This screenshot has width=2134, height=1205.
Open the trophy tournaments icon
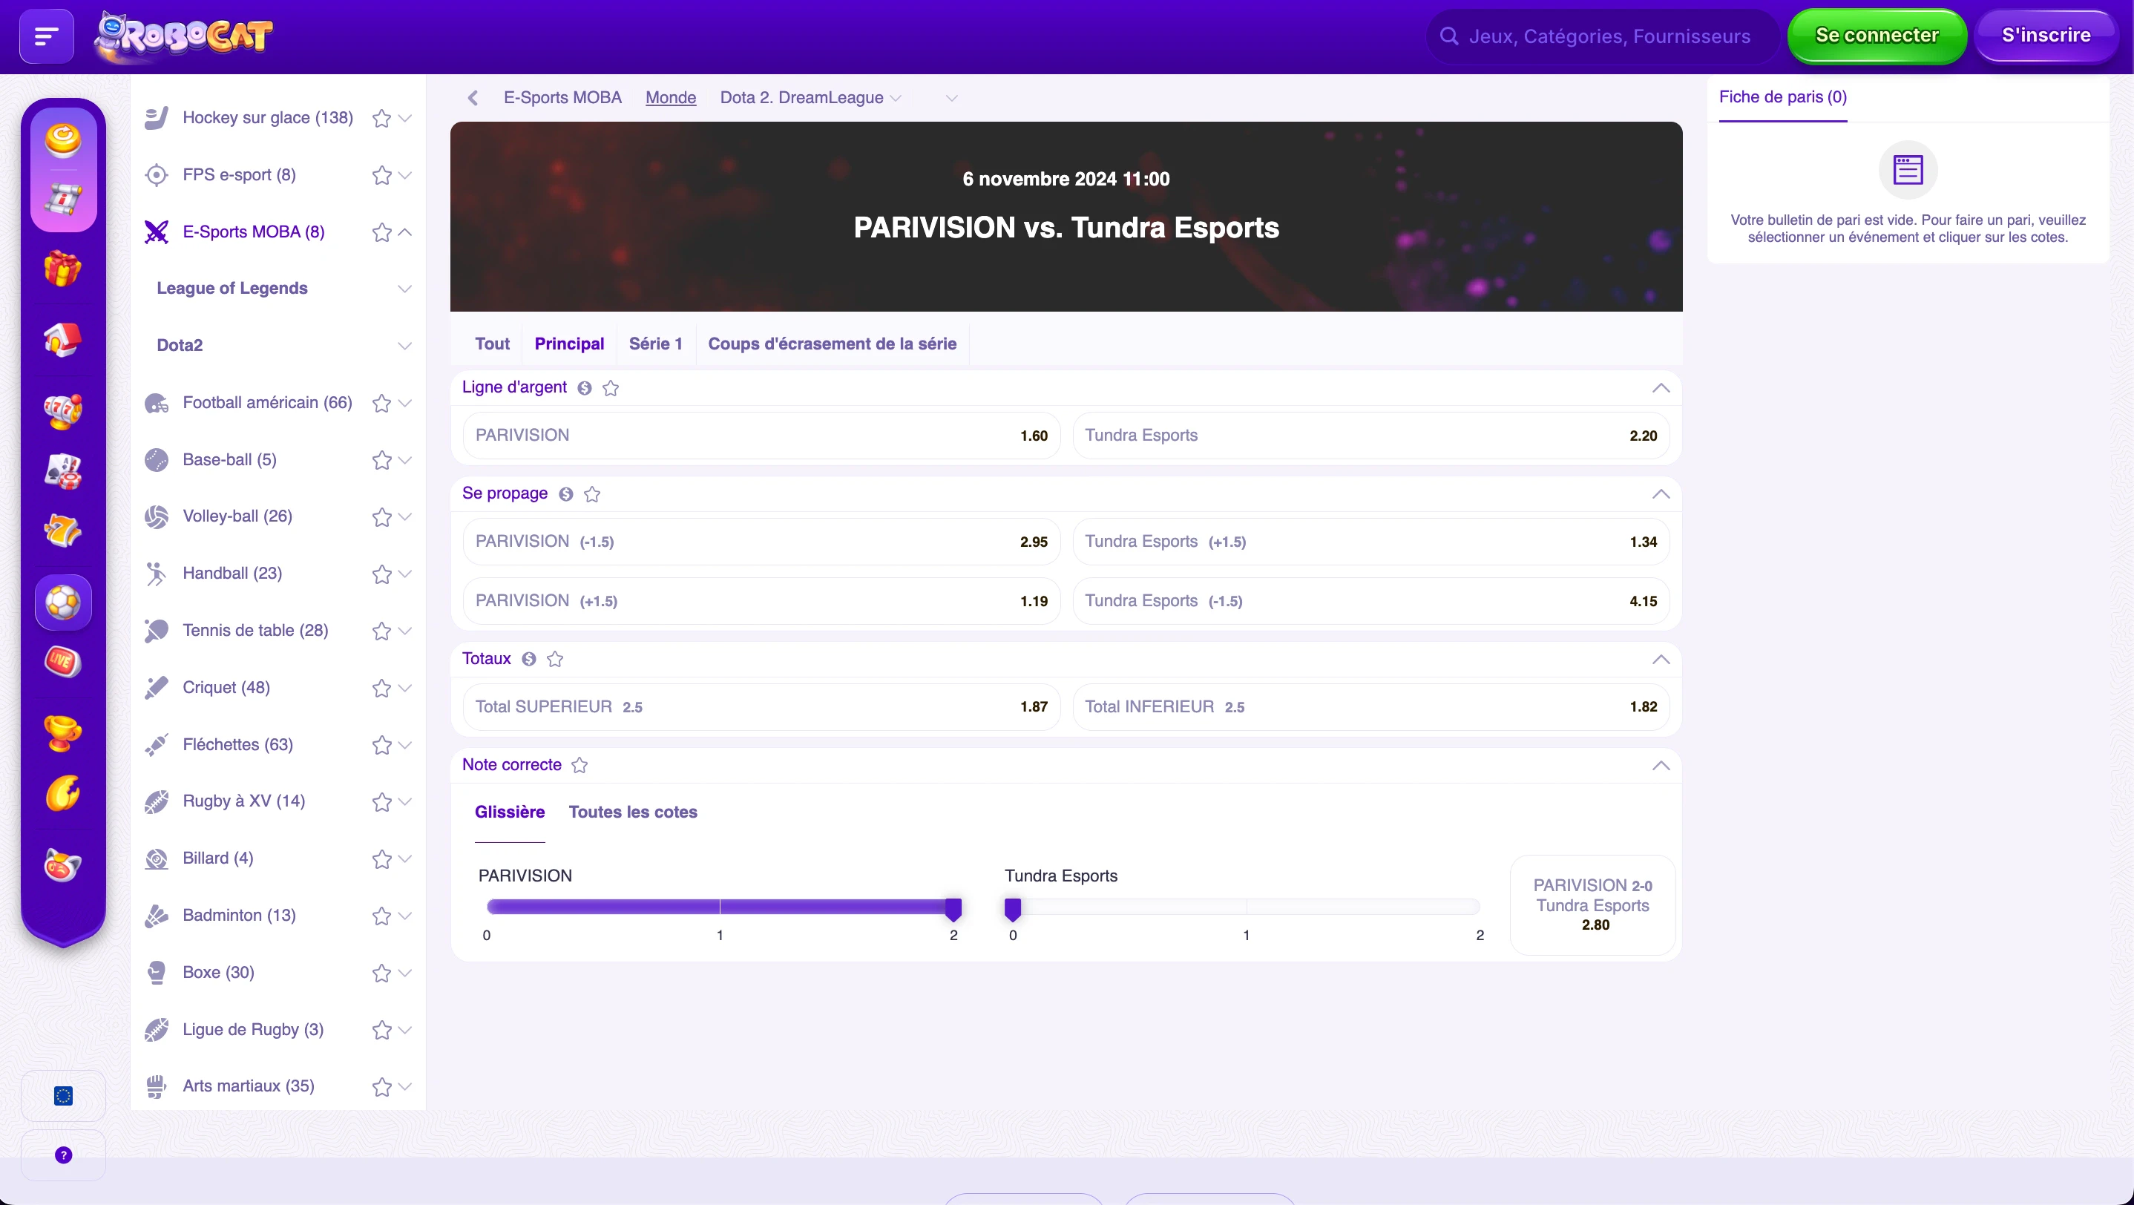pos(63,732)
